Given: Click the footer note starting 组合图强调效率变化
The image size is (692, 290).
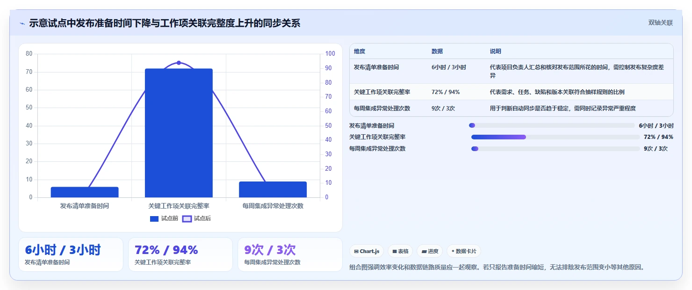Looking at the screenshot, I should click(x=497, y=268).
